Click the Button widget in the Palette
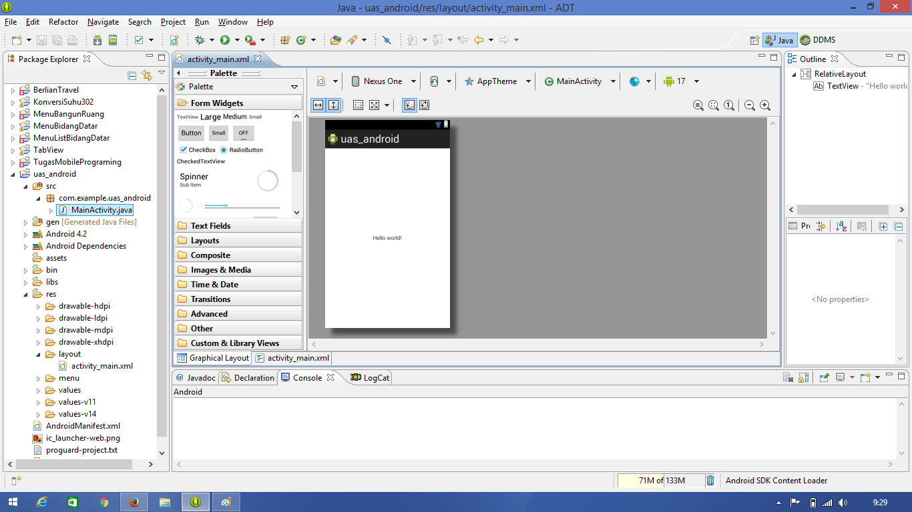The image size is (912, 512). point(190,133)
